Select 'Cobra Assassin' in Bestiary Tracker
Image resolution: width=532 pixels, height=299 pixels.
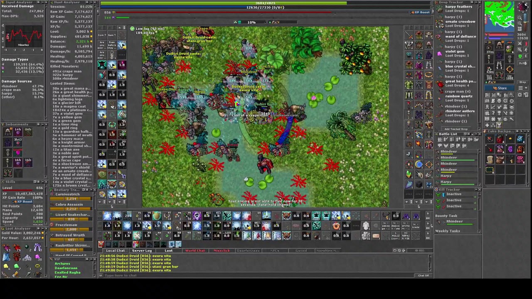(69, 204)
